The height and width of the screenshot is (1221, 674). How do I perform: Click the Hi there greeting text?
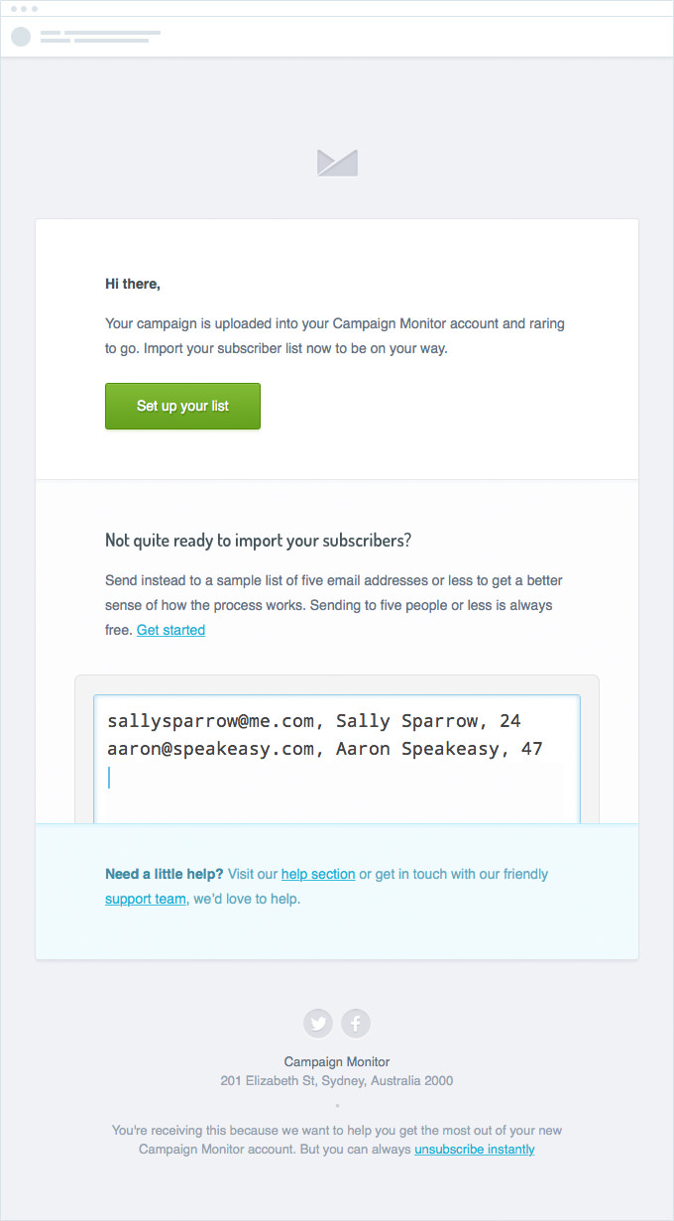[133, 284]
